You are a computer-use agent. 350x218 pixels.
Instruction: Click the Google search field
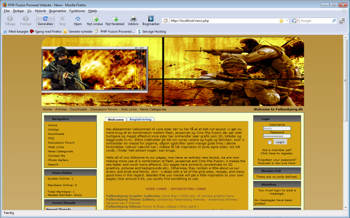315,21
